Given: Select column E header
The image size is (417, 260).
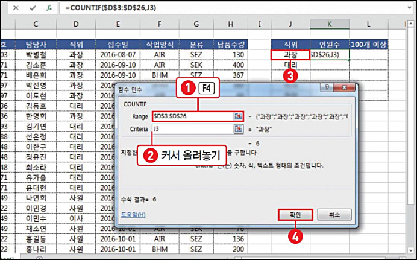Looking at the screenshot, I should click(118, 24).
